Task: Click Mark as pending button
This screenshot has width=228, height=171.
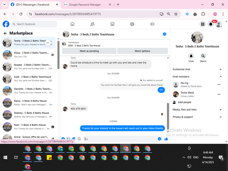Action: tap(89, 51)
